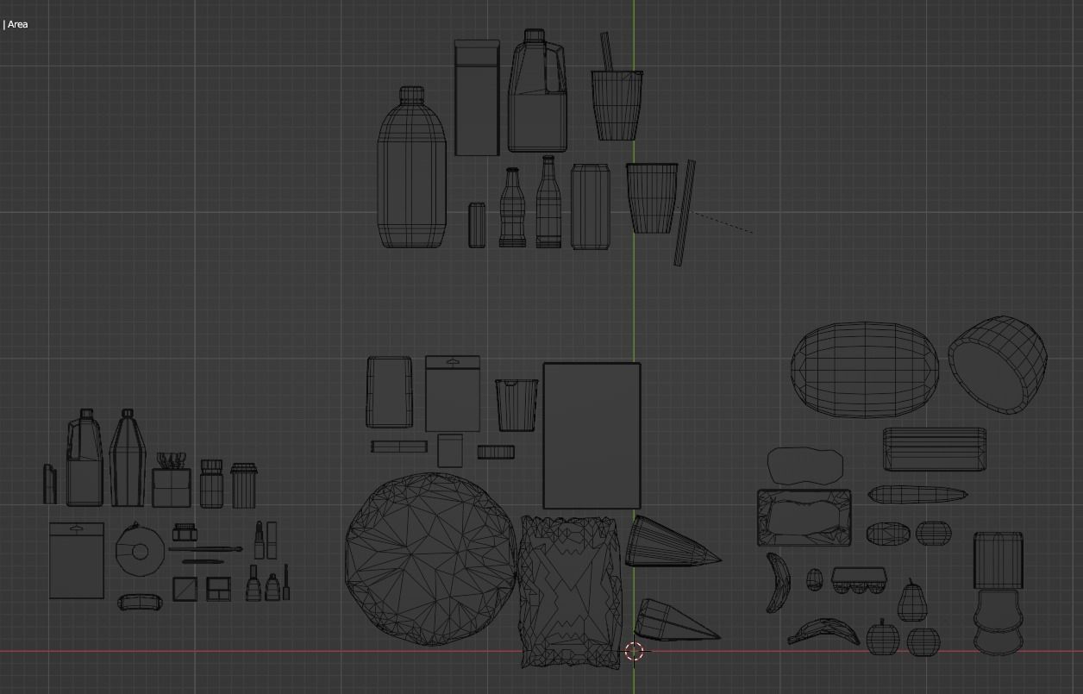
Task: Select the palette box with three compartments
Action: 218,590
